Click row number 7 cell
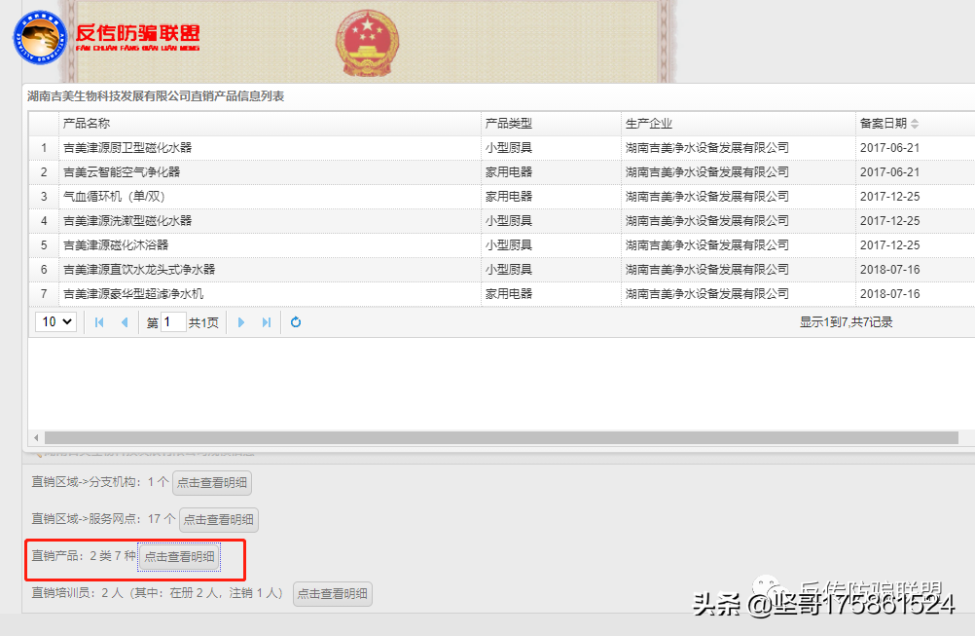The image size is (975, 636). click(44, 294)
